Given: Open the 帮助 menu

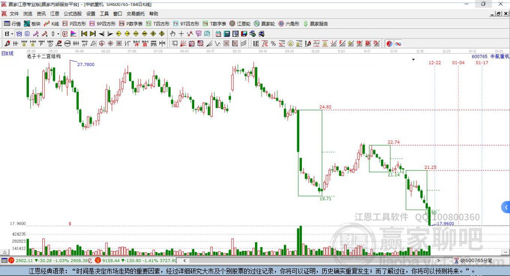Looking at the screenshot, I should pos(153,13).
